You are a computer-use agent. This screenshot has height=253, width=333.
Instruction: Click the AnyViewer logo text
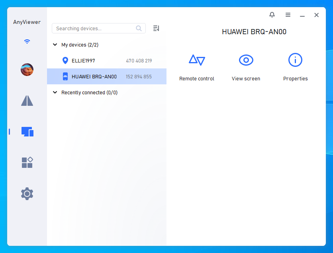coord(26,22)
